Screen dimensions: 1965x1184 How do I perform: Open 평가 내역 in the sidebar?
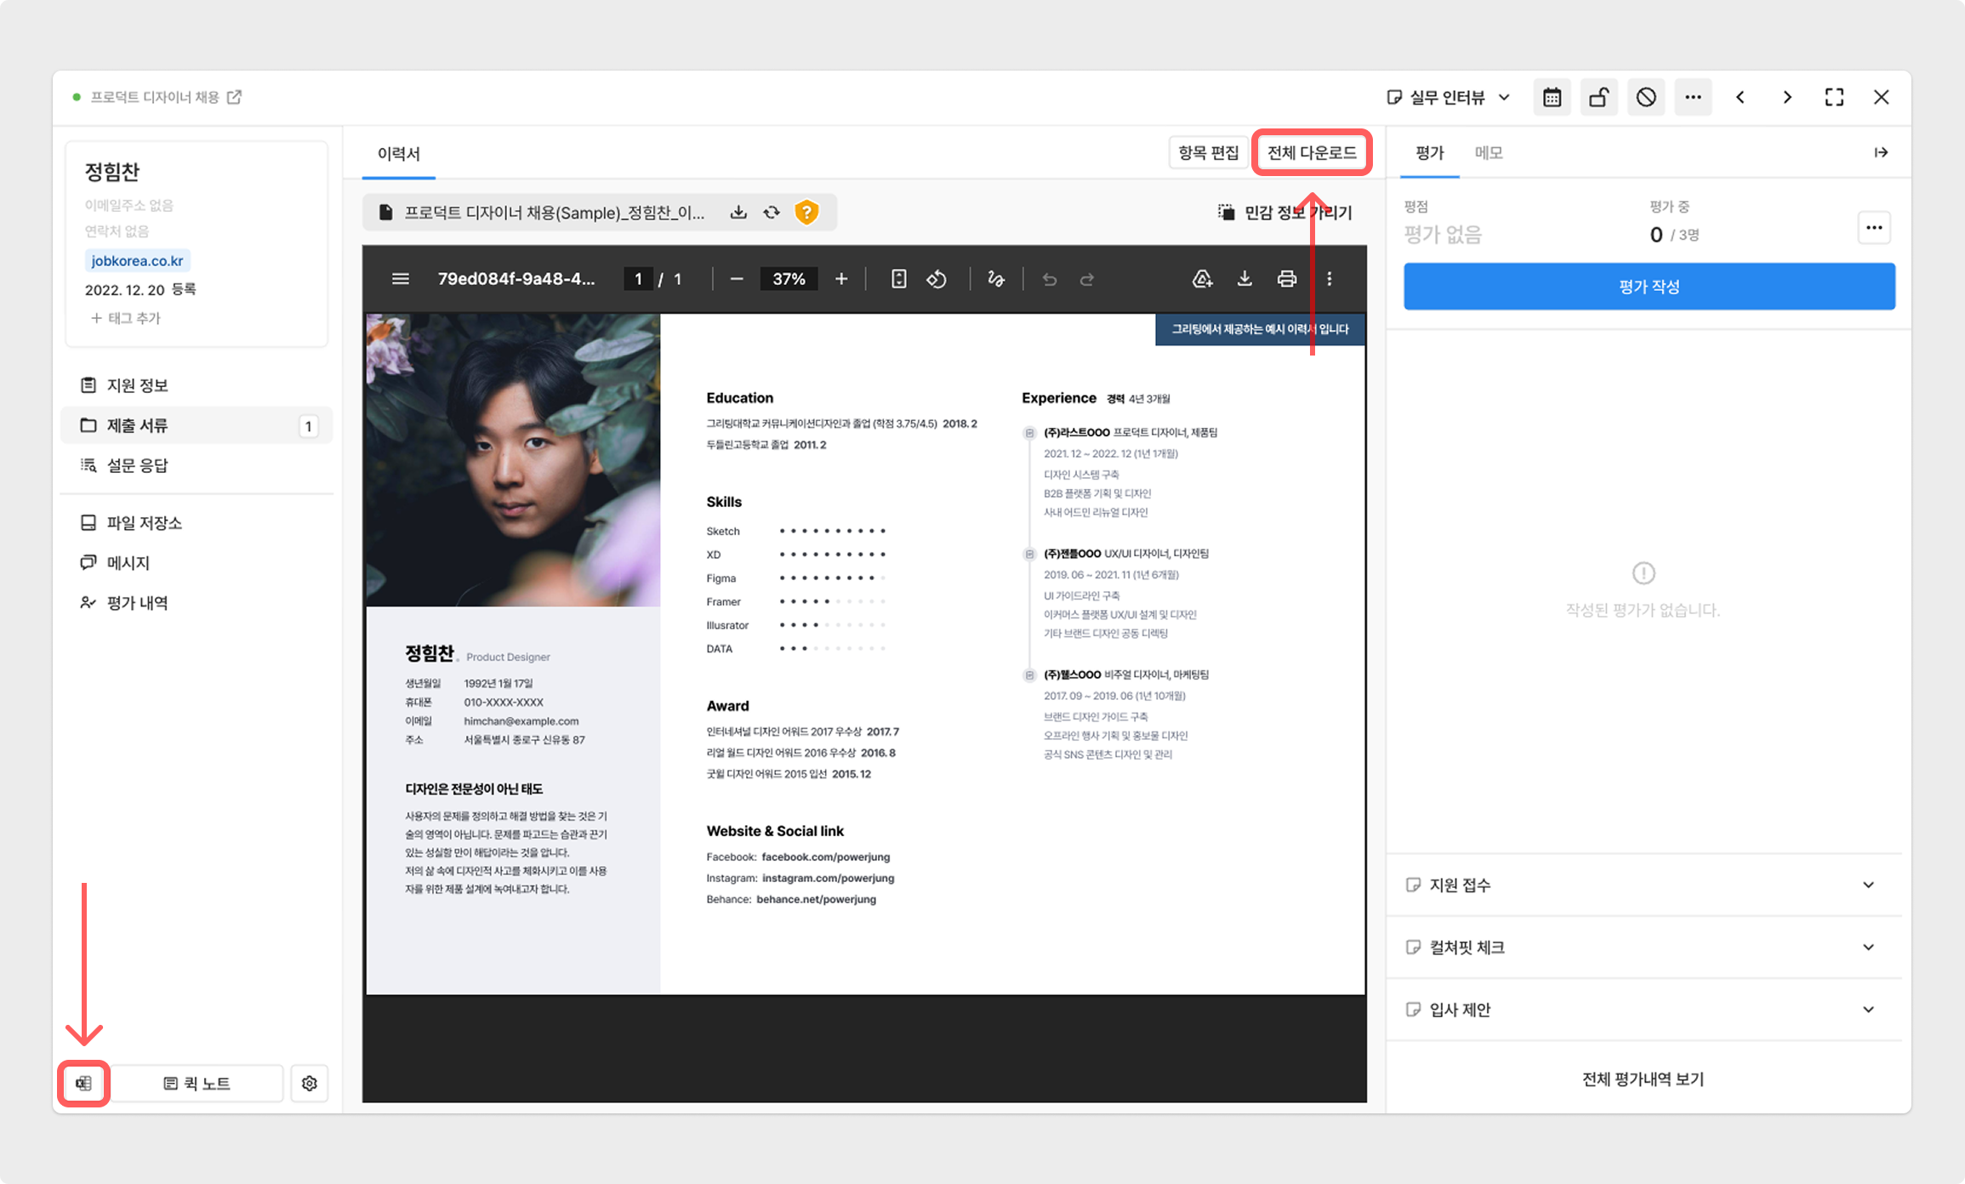coord(196,602)
